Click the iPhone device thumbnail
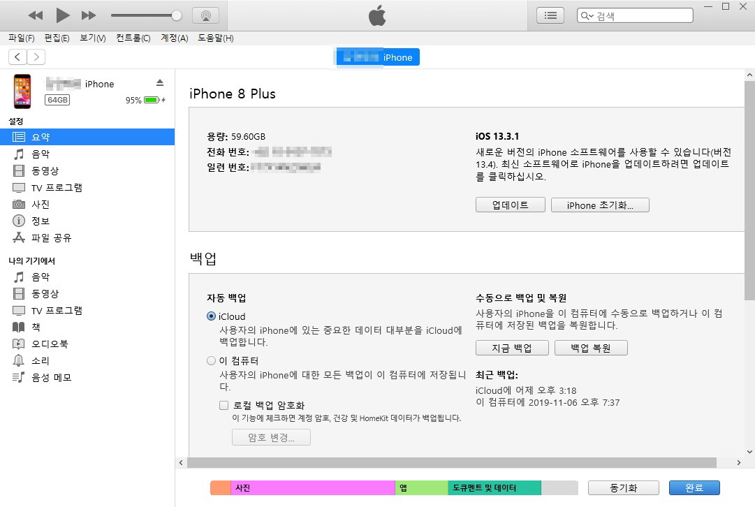 click(x=22, y=91)
